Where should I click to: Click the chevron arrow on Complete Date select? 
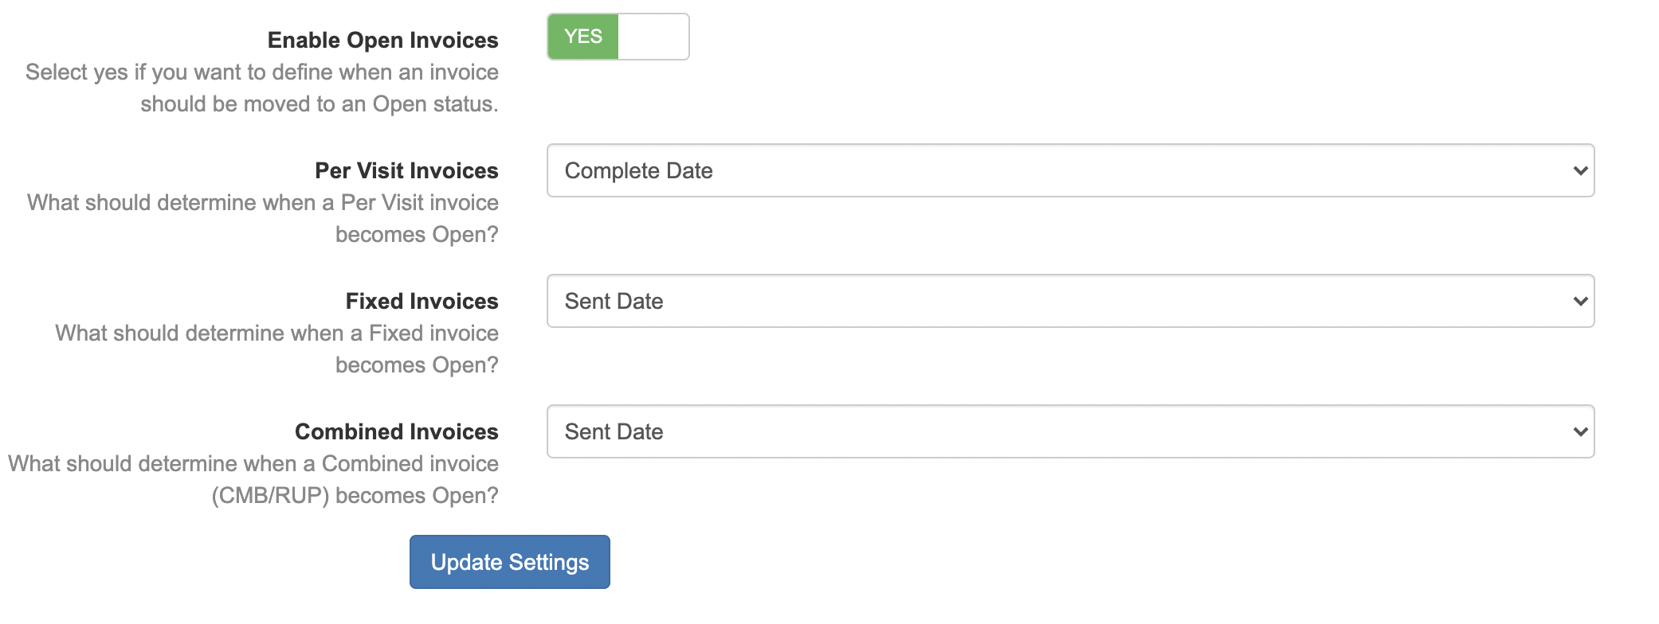(x=1581, y=170)
